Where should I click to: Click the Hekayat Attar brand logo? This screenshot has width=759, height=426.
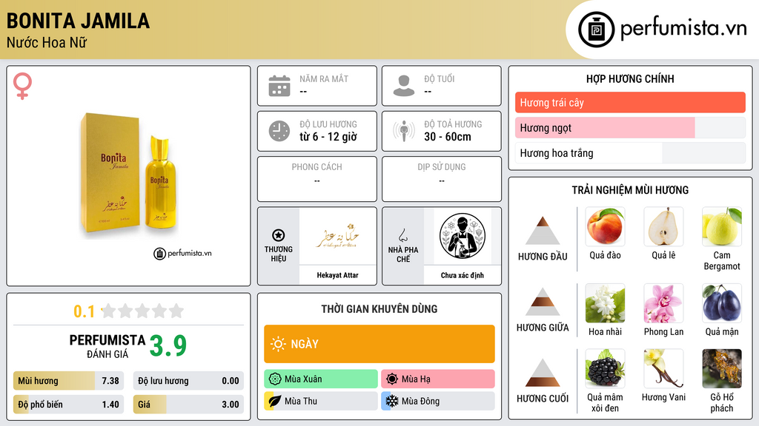pyautogui.click(x=338, y=236)
